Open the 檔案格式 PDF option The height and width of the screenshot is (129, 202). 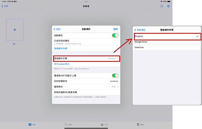point(86,87)
